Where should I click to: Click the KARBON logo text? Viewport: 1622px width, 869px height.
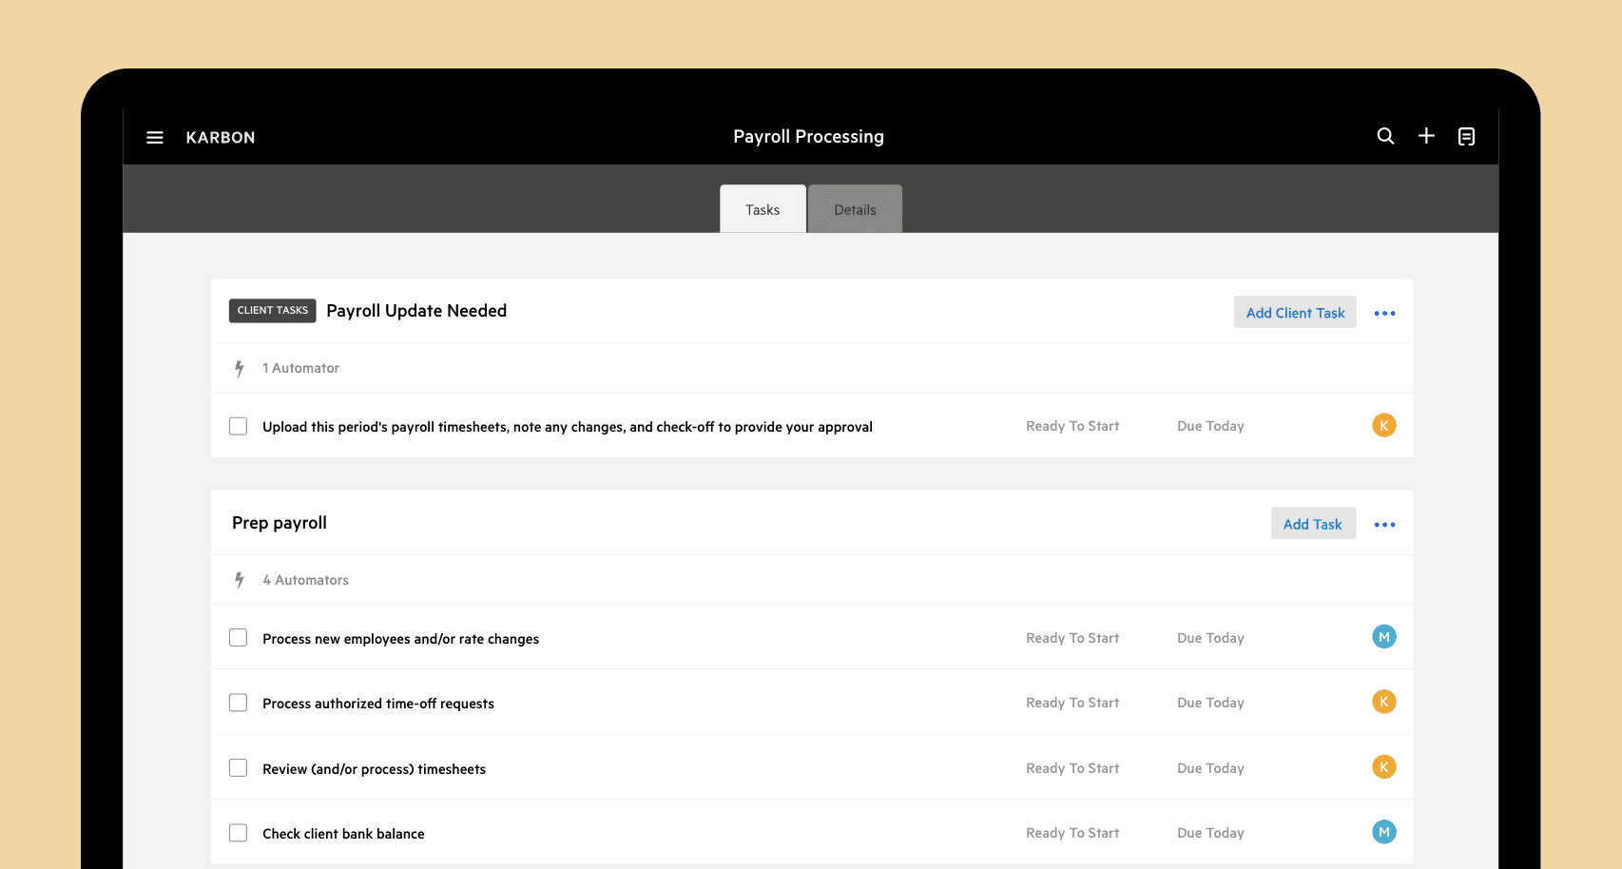[221, 138]
